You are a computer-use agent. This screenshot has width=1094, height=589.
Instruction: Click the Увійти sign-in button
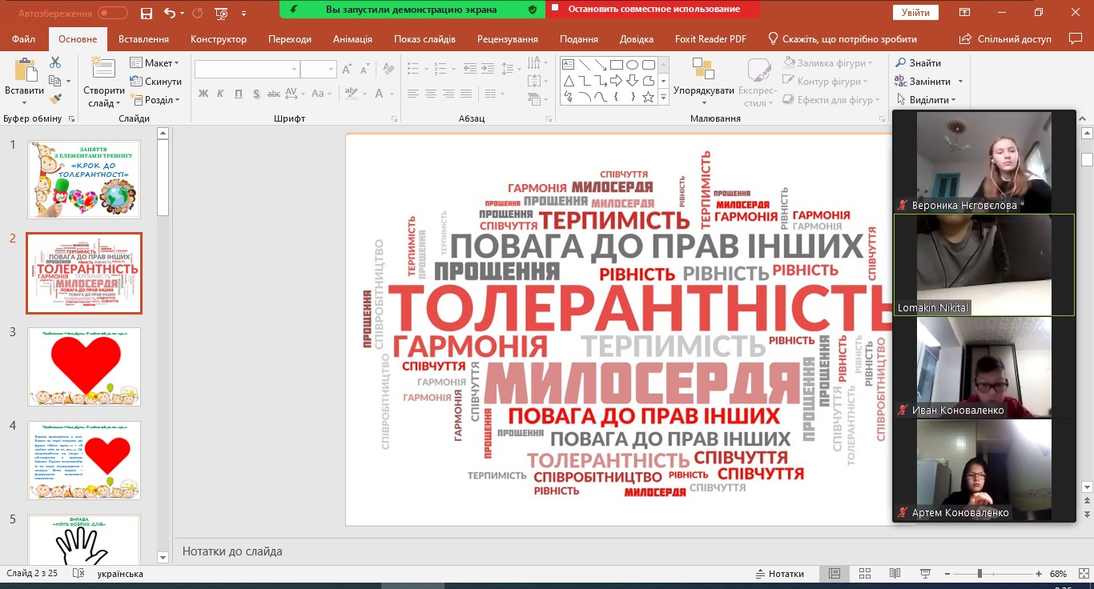[915, 13]
